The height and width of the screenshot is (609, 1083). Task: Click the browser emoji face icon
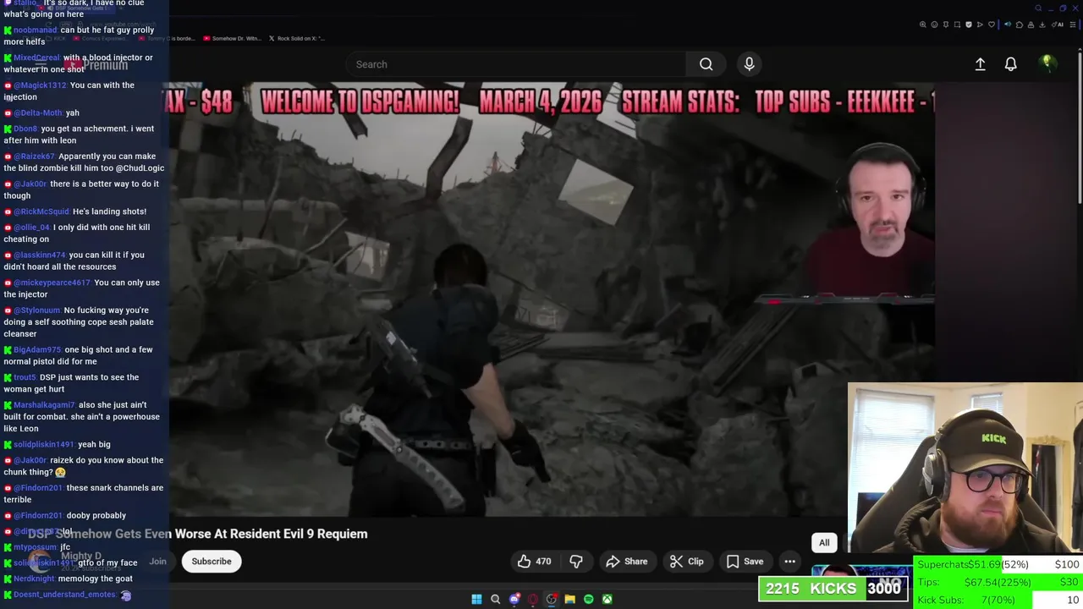pos(934,25)
